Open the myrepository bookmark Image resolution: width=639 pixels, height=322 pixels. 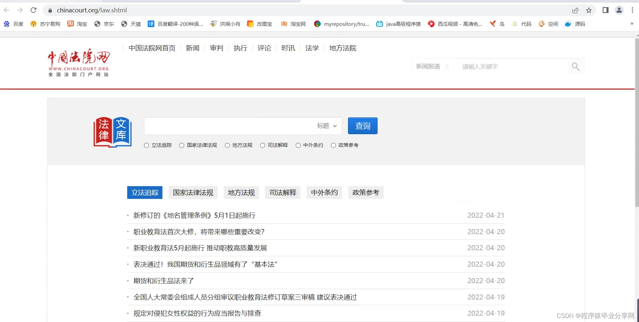pyautogui.click(x=342, y=24)
